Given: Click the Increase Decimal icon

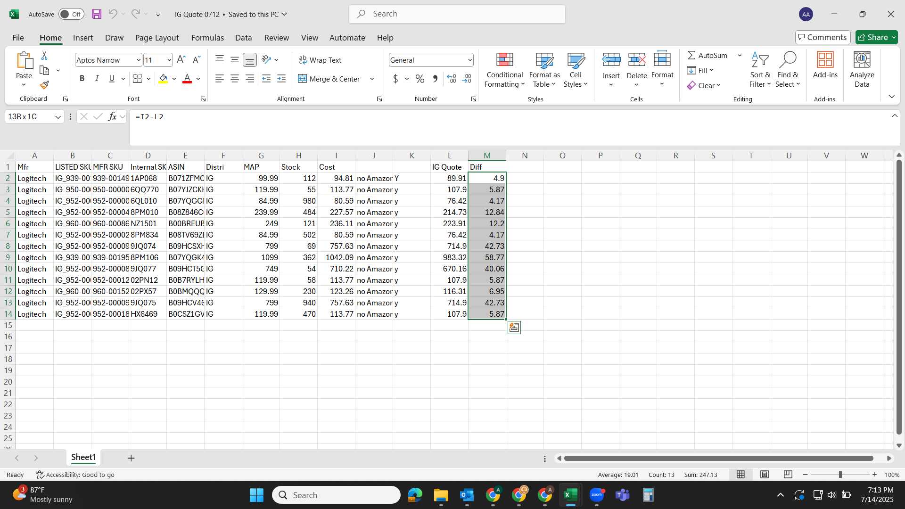Looking at the screenshot, I should point(452,79).
